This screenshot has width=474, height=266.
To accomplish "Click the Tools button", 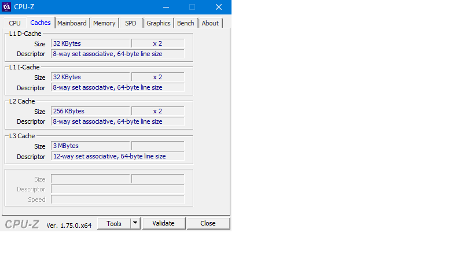I will (x=114, y=224).
